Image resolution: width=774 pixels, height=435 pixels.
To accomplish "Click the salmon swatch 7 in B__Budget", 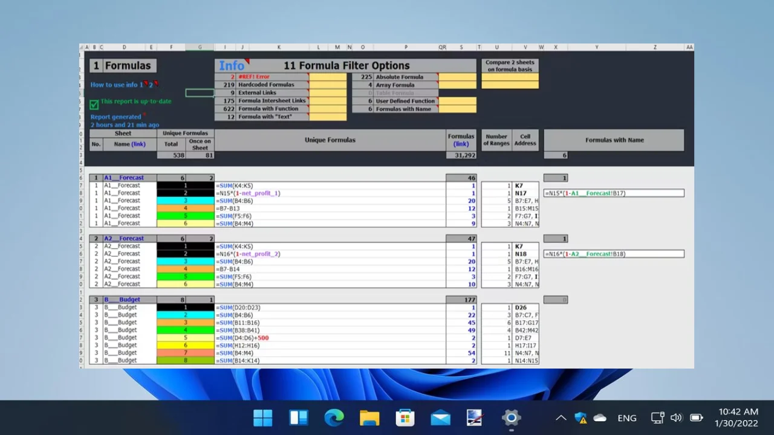I will 186,353.
